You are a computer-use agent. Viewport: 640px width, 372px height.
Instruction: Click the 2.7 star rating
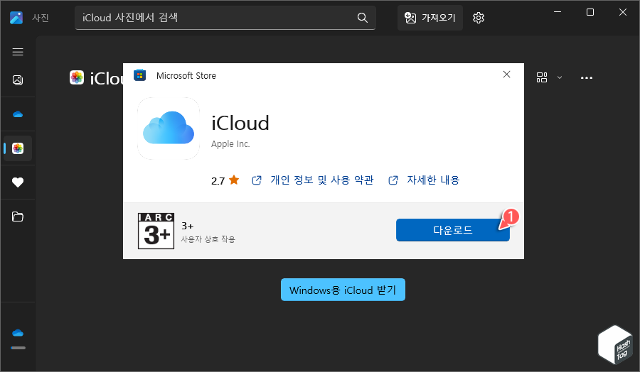click(225, 180)
